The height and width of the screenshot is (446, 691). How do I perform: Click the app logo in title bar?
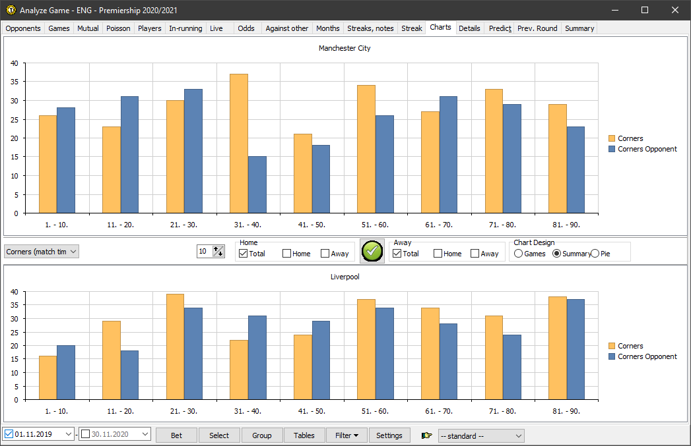[x=11, y=10]
